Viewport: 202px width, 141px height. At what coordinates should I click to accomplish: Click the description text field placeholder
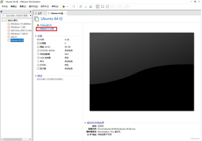(x=50, y=79)
